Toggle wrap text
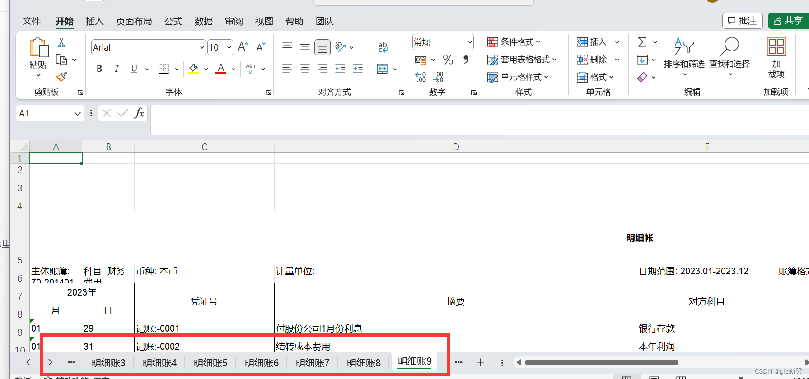809x379 pixels. pos(383,47)
